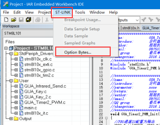Switch to the stm8l10x.h editor tab

tap(131, 28)
